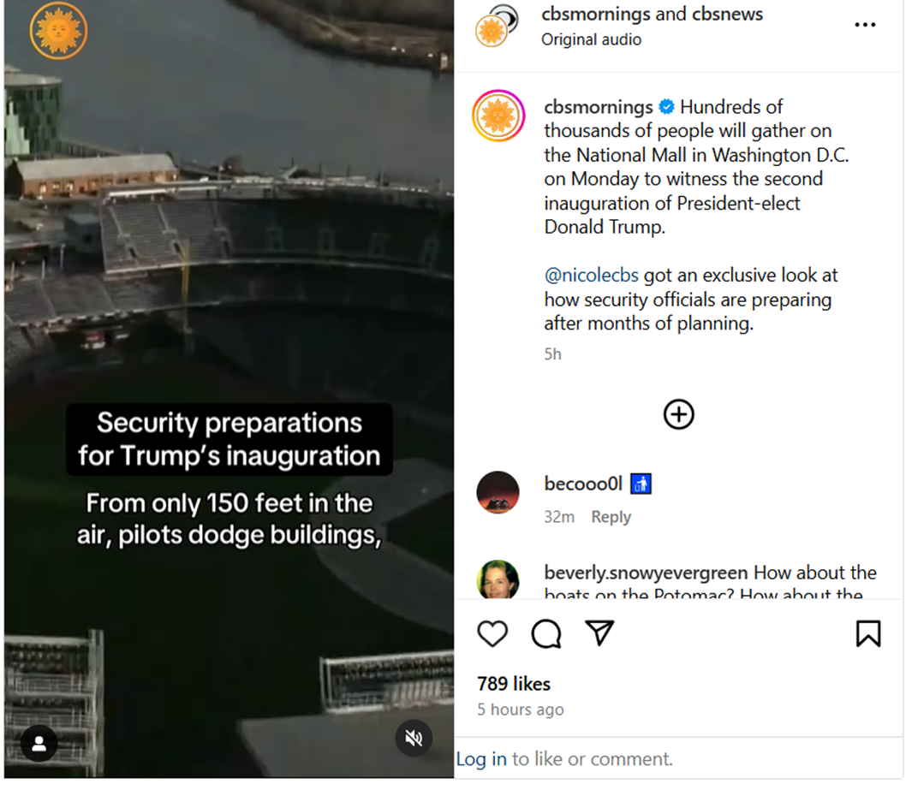This screenshot has height=790, width=906.
Task: Open cbsnews account in header
Action: point(728,14)
